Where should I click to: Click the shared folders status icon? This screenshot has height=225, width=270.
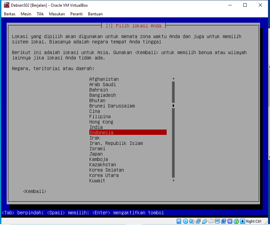(211, 221)
